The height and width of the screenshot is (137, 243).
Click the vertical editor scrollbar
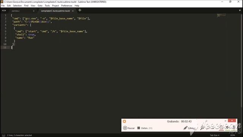pyautogui.click(x=241, y=61)
